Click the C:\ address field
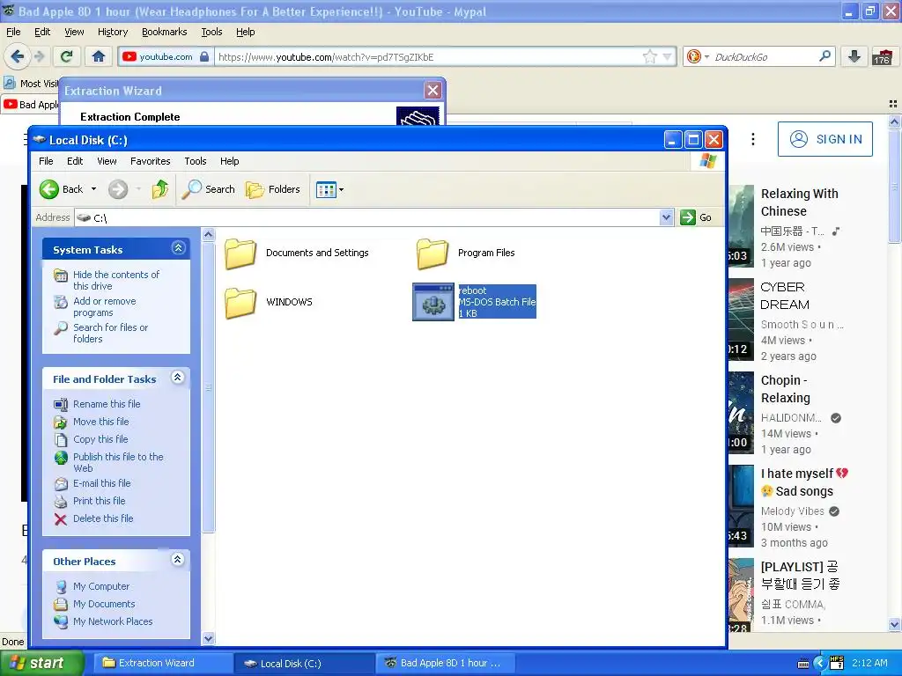The width and height of the screenshot is (902, 676). pos(368,217)
